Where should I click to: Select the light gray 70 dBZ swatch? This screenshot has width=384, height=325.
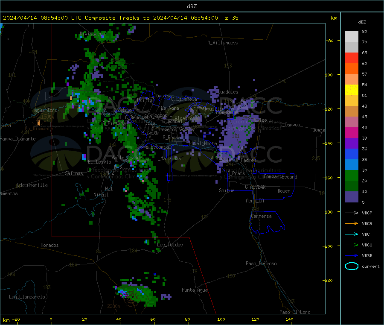pyautogui.click(x=352, y=37)
